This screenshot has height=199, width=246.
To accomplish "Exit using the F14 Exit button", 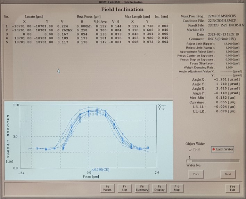I will 232,188.
